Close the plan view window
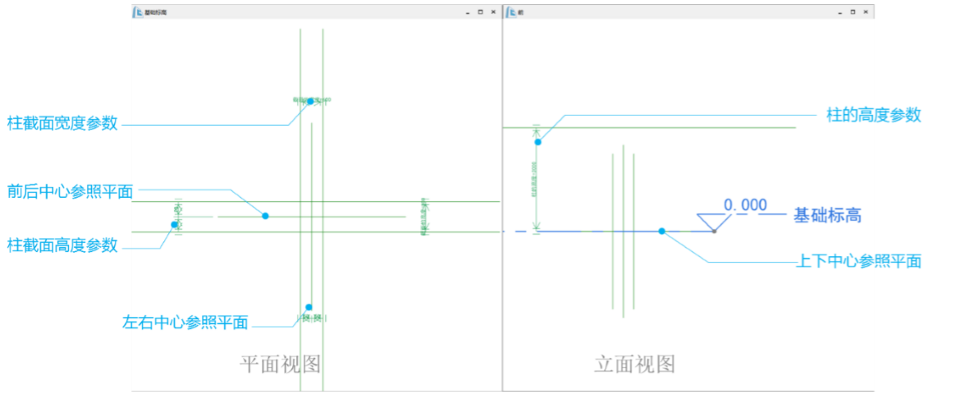Image resolution: width=961 pixels, height=394 pixels. coord(492,11)
